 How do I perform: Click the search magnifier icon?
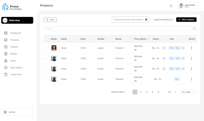[194, 28]
